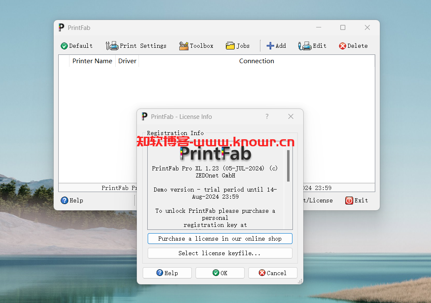Screen dimensions: 431x303
Task: Click the Printer Name column header
Action: [92, 61]
